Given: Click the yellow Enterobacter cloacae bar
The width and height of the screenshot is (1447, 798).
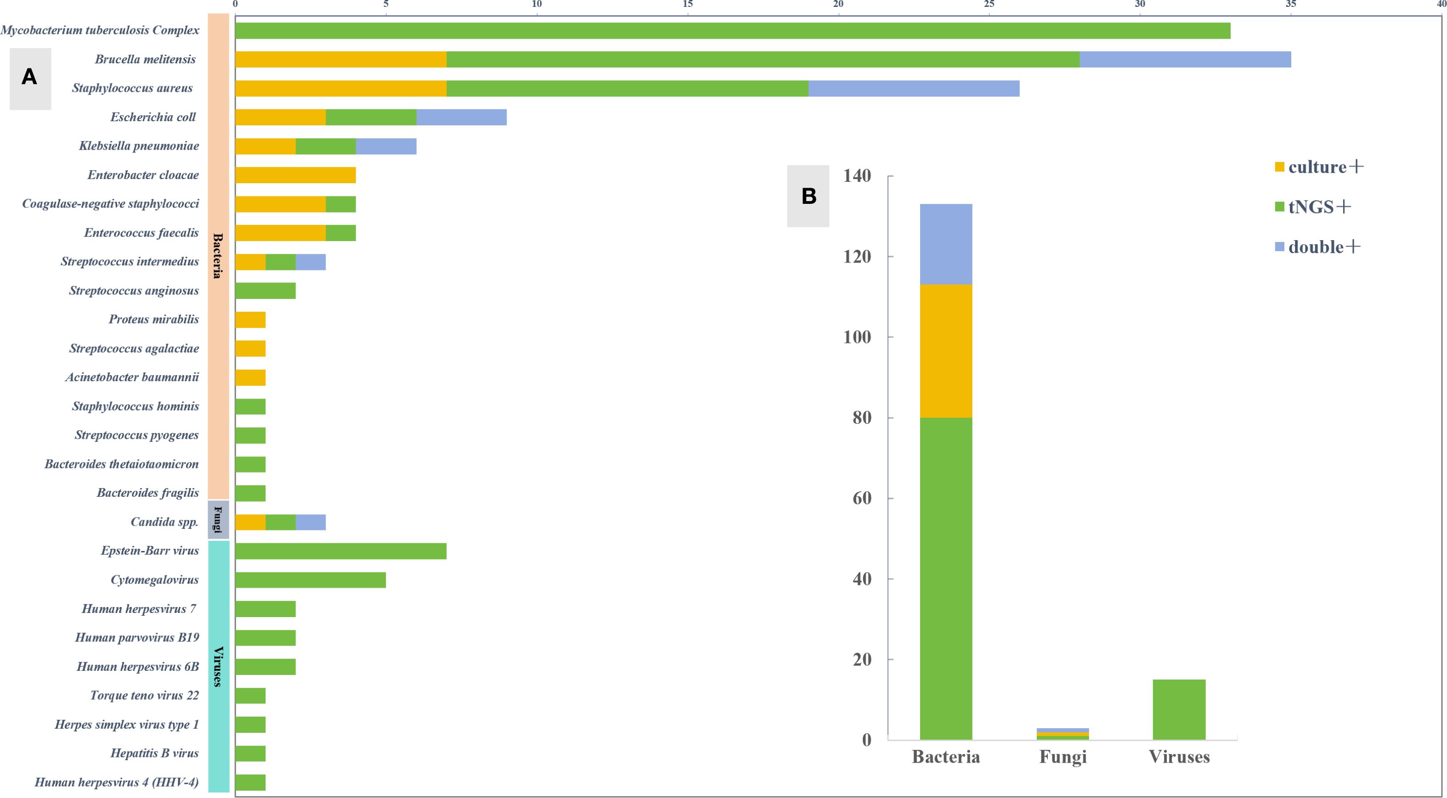Looking at the screenshot, I should point(295,175).
